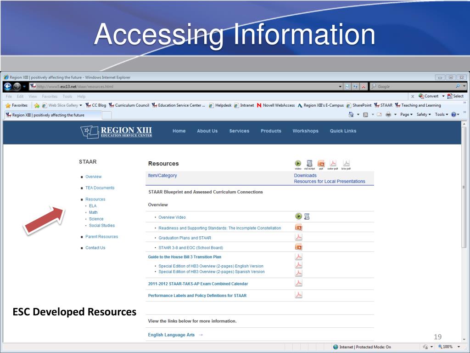470x353 pixels.
Task: Open the ELA link under Resources
Action: coord(93,206)
